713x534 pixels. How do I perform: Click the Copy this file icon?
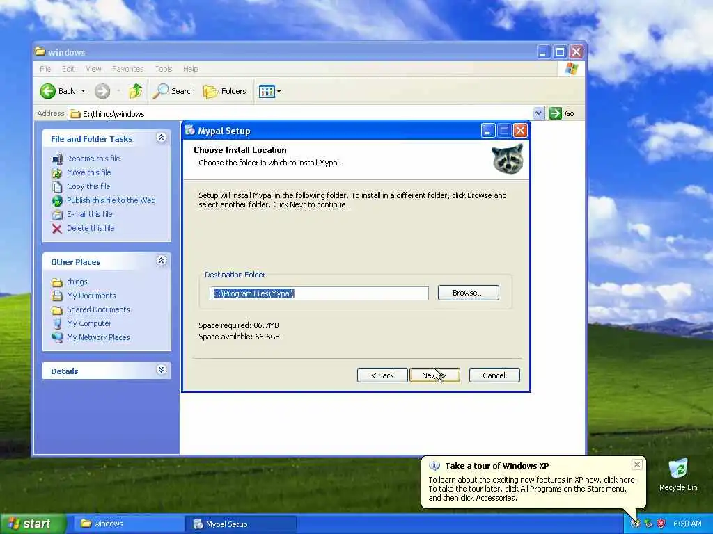[x=57, y=186]
